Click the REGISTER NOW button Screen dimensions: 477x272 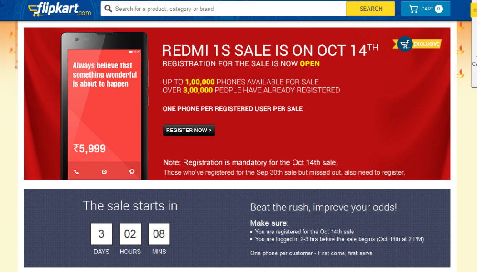pyautogui.click(x=189, y=131)
